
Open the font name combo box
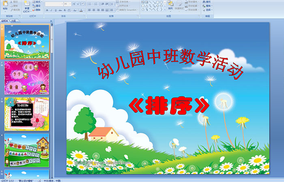coord(54,4)
